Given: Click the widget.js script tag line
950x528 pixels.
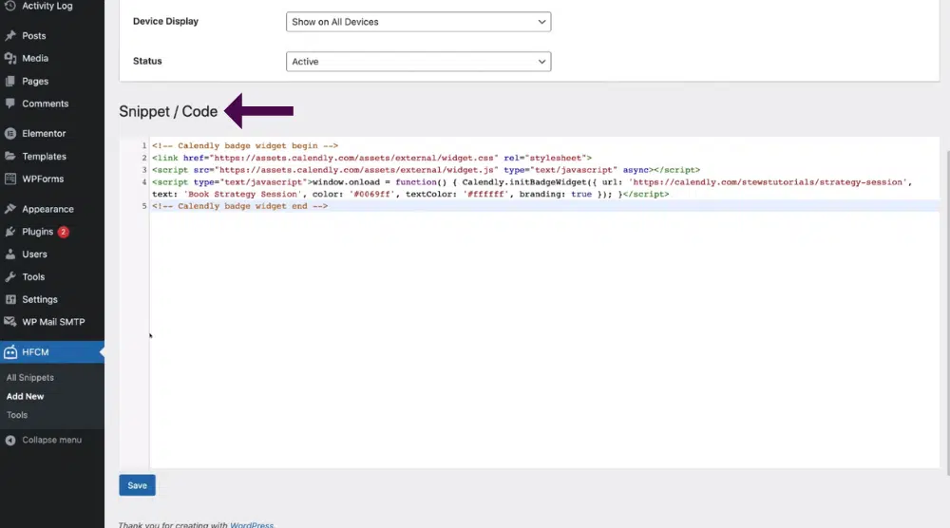Looking at the screenshot, I should pyautogui.click(x=426, y=170).
